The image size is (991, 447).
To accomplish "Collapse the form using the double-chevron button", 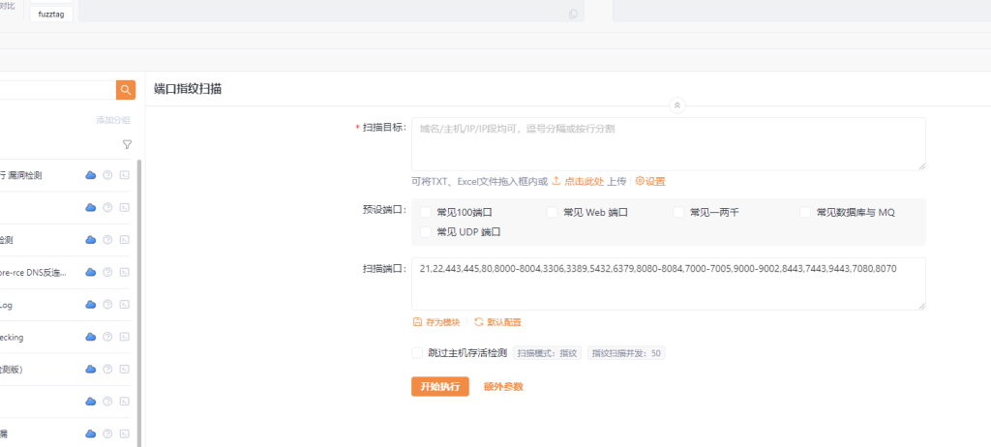I will tap(677, 104).
